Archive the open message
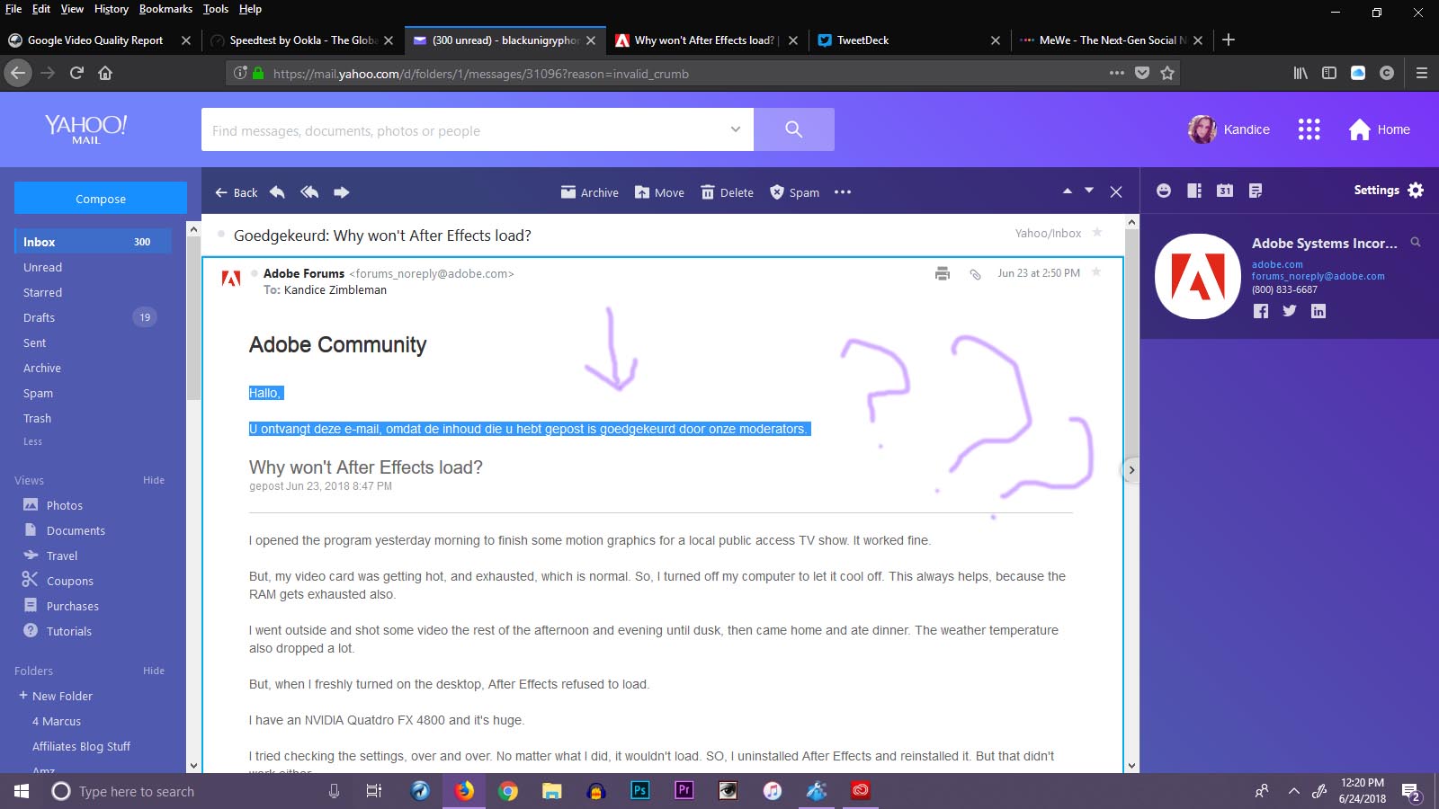1439x809 pixels. click(590, 192)
